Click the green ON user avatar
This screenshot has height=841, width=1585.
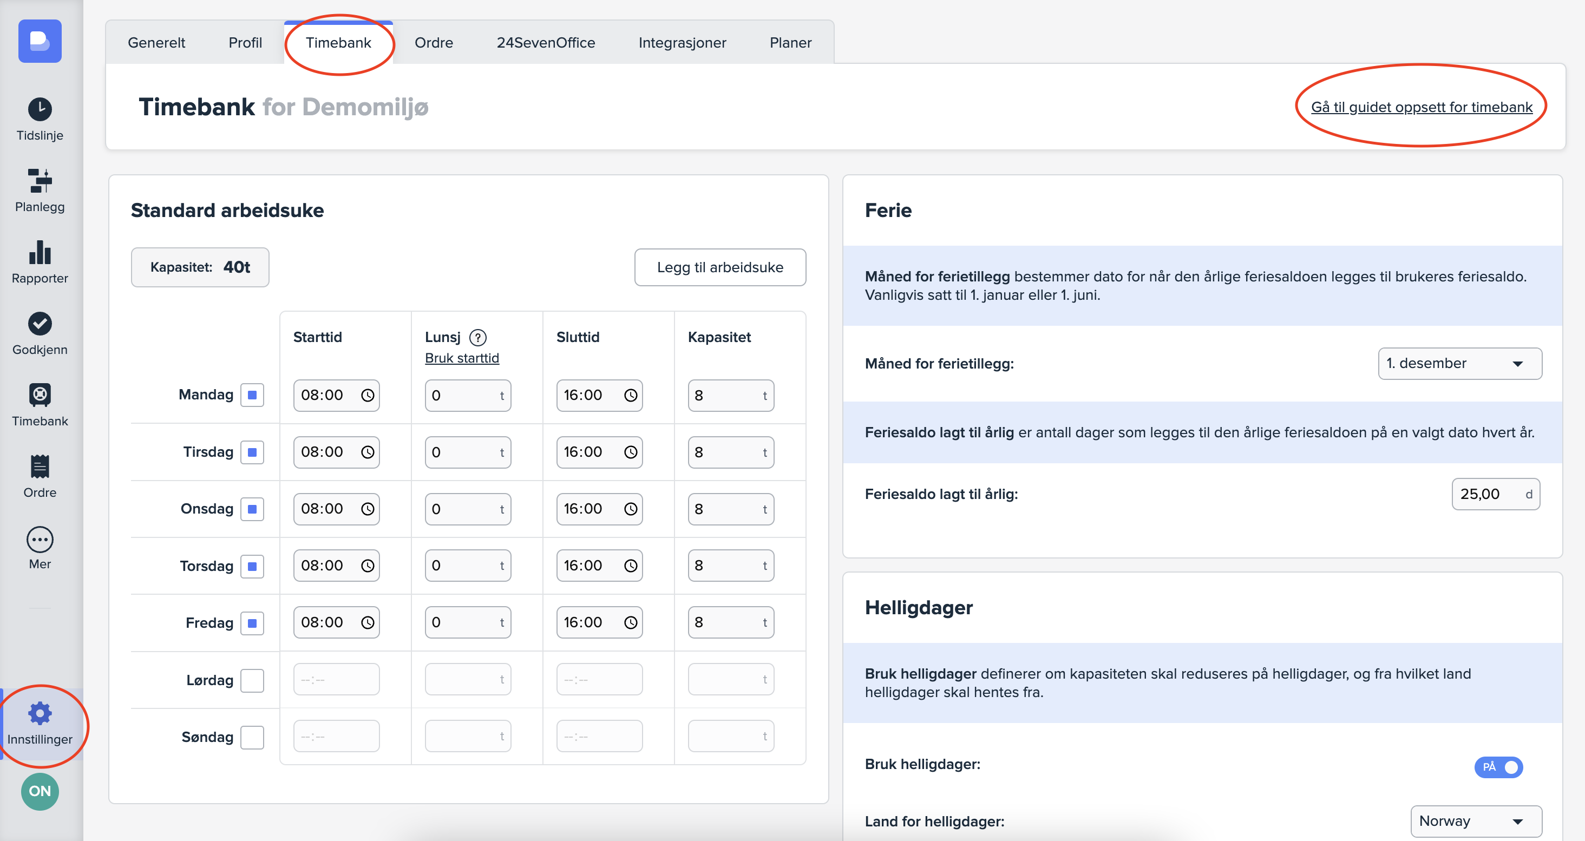tap(40, 791)
